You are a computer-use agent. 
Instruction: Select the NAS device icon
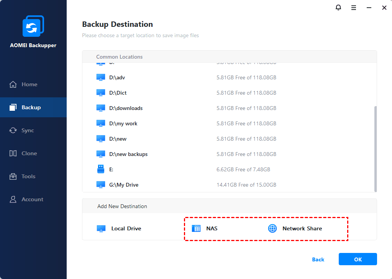(196, 229)
